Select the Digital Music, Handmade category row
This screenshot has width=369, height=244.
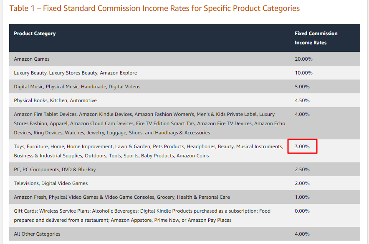pyautogui.click(x=185, y=86)
